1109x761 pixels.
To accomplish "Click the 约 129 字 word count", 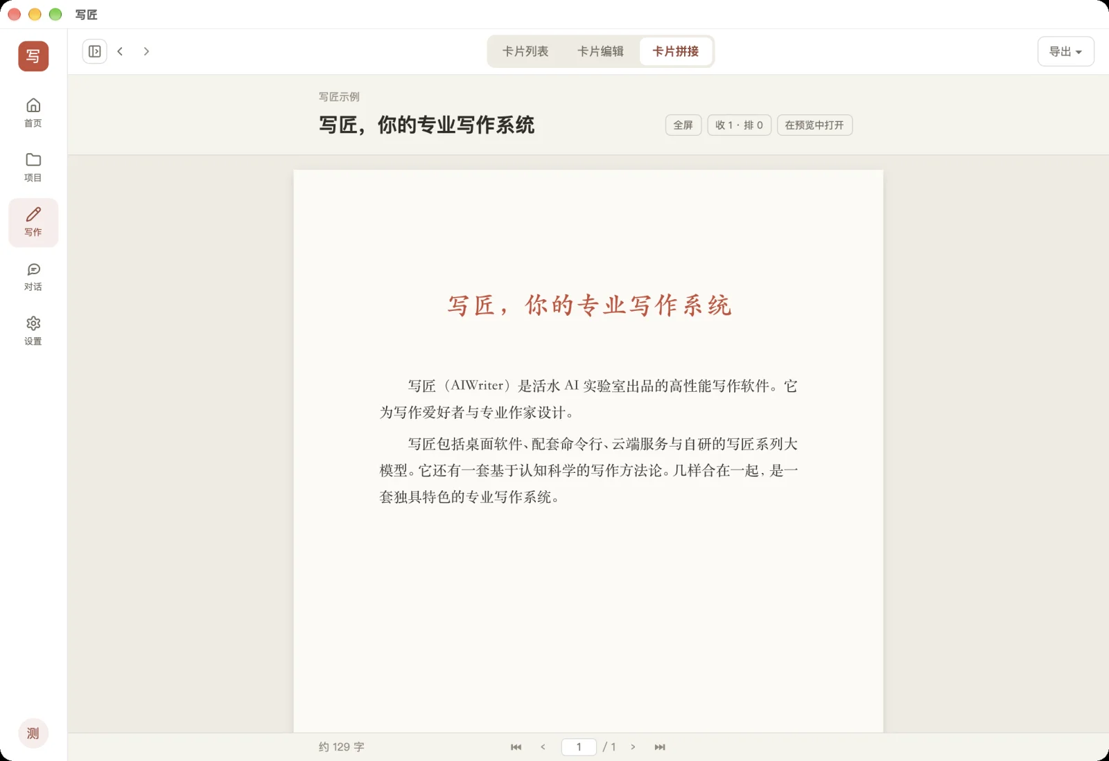I will click(342, 747).
